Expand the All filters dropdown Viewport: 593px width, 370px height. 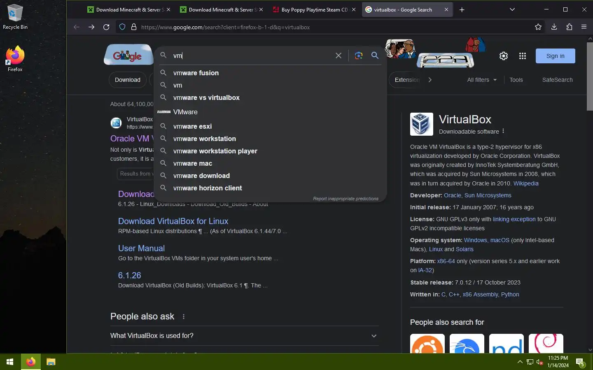[x=482, y=80]
